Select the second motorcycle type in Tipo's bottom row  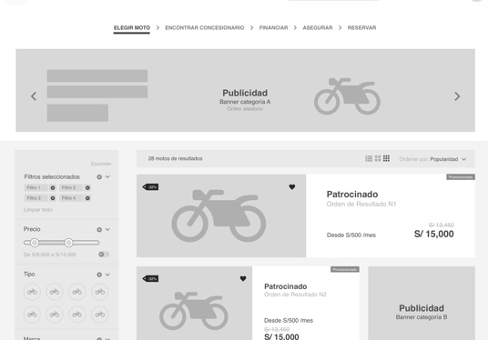[55, 315]
